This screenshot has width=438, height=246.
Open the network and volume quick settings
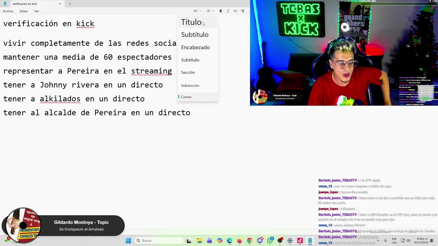point(405,241)
